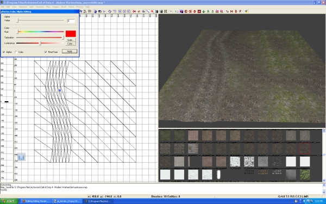Uncheck the Alpha checkbox
The height and width of the screenshot is (204, 326).
(4, 52)
